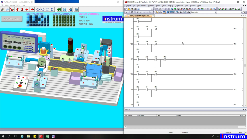Image resolution: width=247 pixels, height=139 pixels.
Task: Open the Compile menu
Action: tap(151, 6)
